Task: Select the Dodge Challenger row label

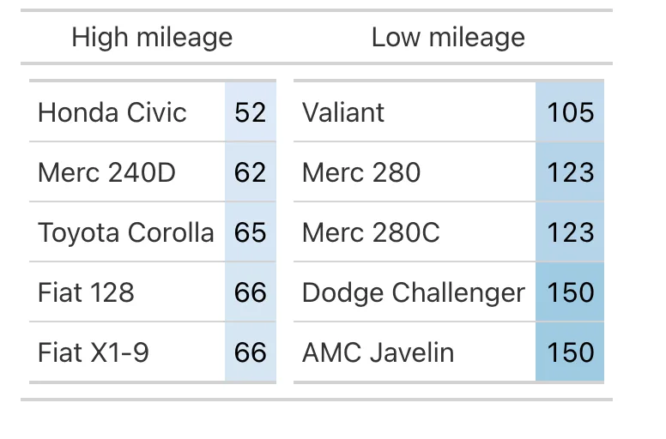Action: pos(414,293)
